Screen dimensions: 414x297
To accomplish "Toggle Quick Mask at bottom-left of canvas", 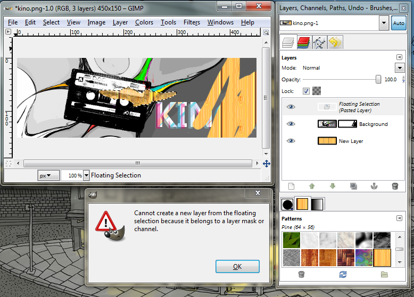I will coord(8,164).
